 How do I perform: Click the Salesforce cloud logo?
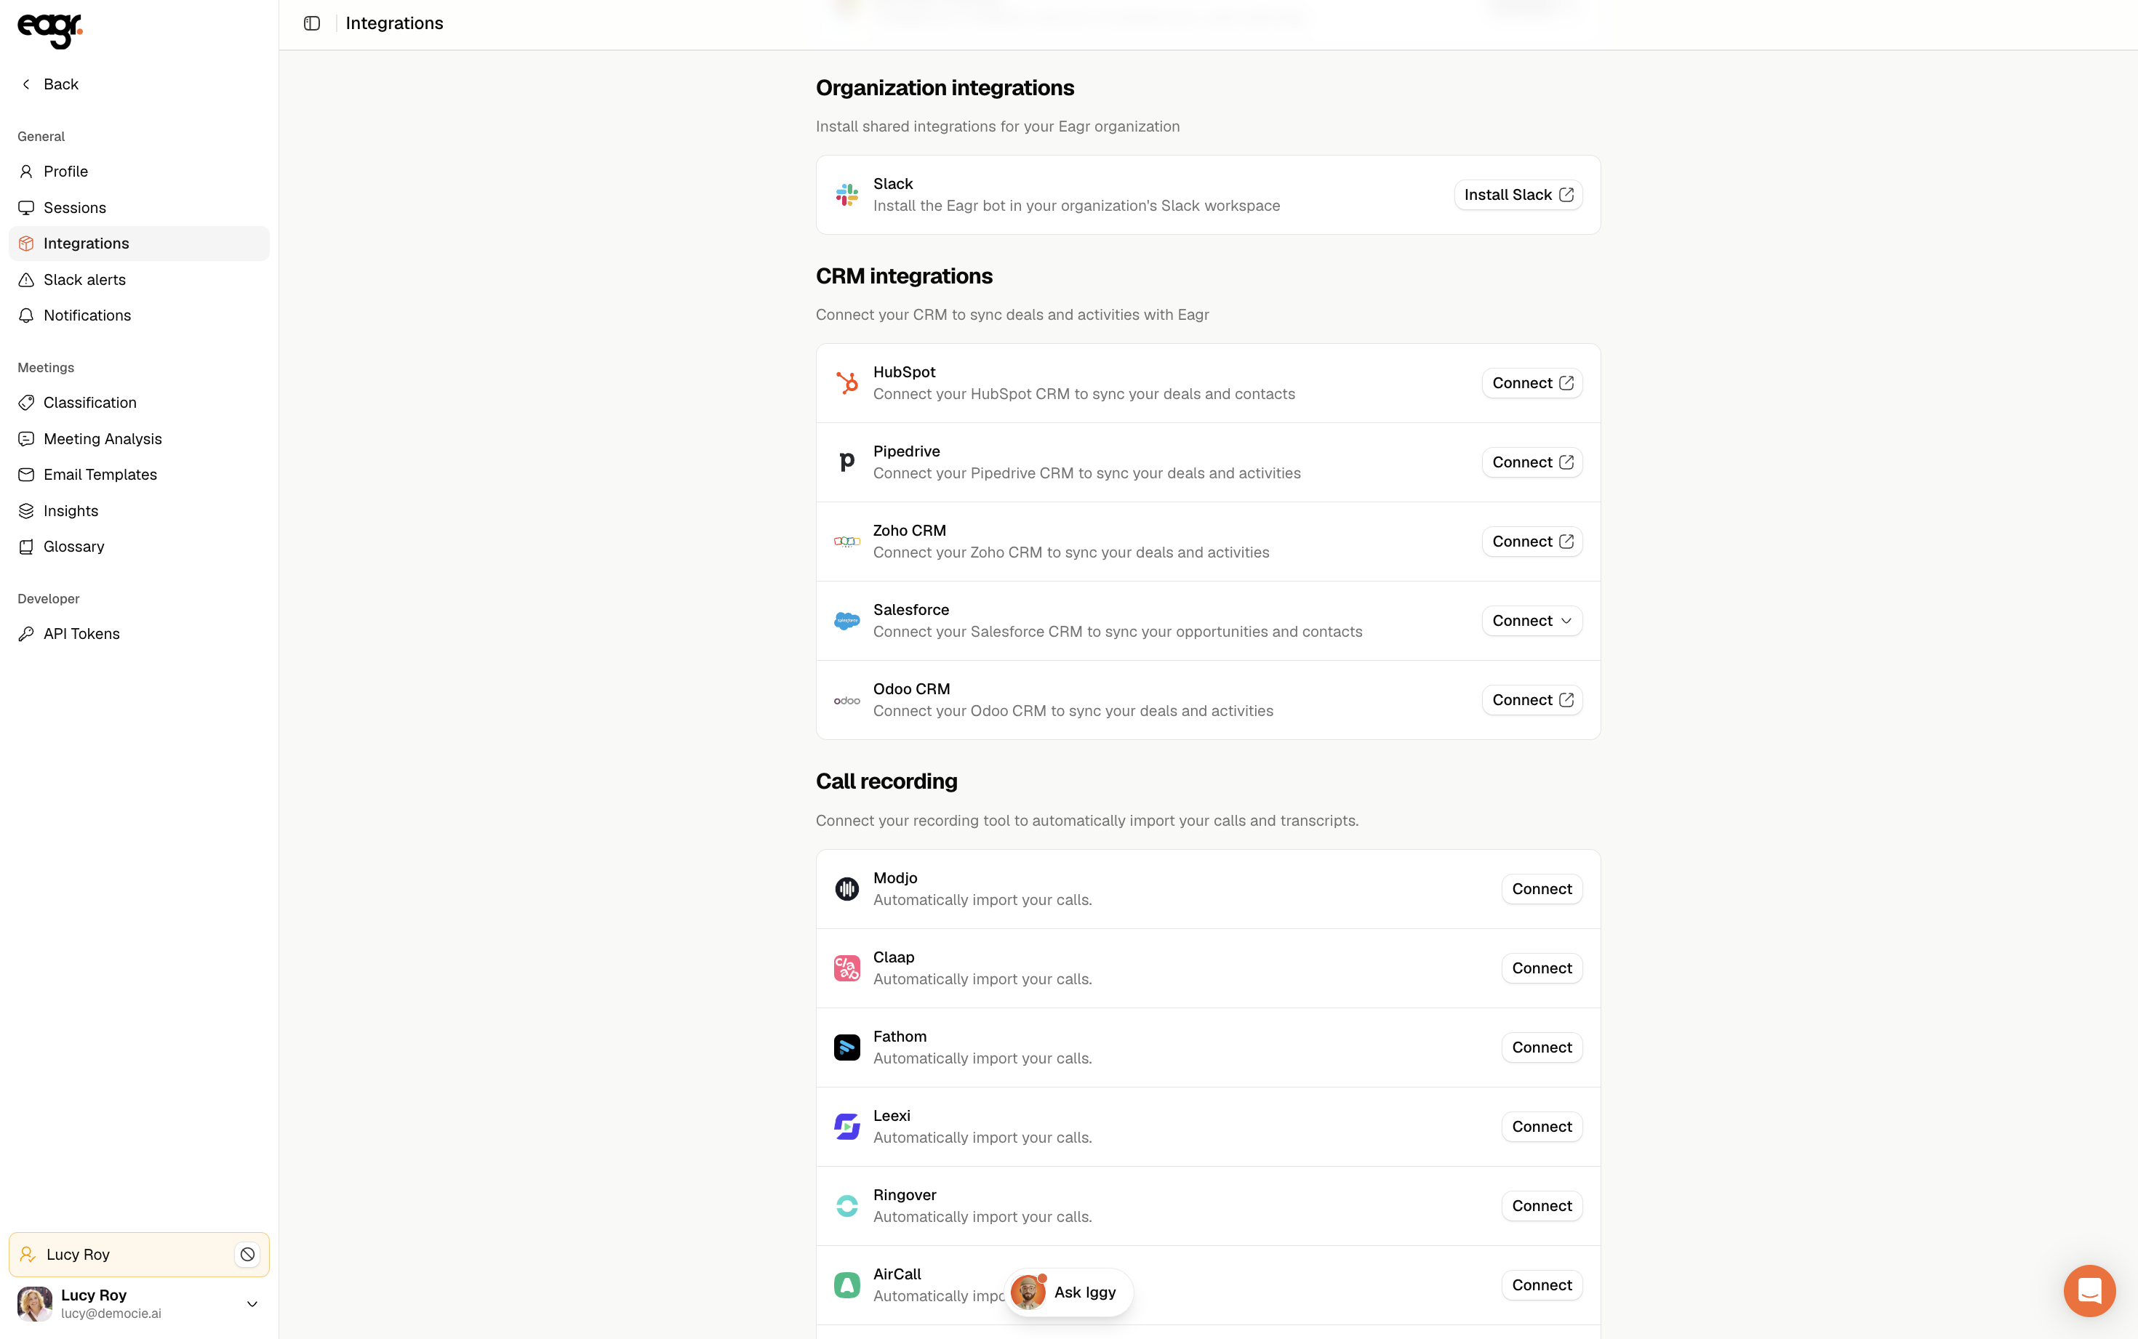[x=846, y=621]
